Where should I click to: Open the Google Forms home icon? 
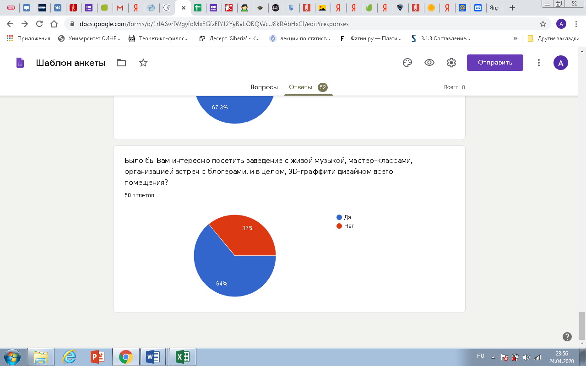point(20,63)
